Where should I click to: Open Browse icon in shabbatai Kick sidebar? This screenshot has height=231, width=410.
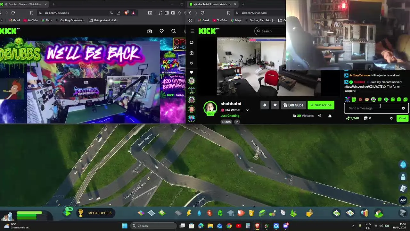[x=192, y=53]
